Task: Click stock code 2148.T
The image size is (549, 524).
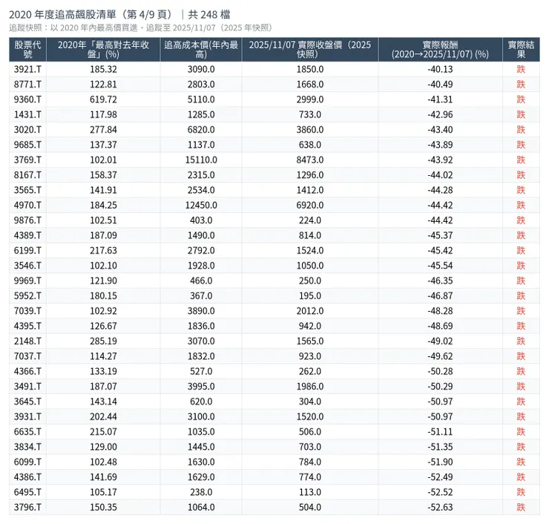Action: click(x=27, y=341)
